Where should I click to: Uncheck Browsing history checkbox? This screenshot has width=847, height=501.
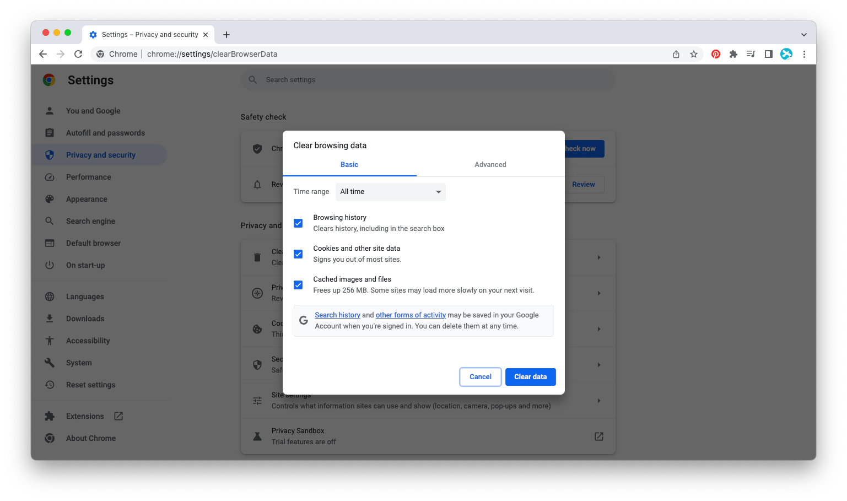tap(298, 223)
